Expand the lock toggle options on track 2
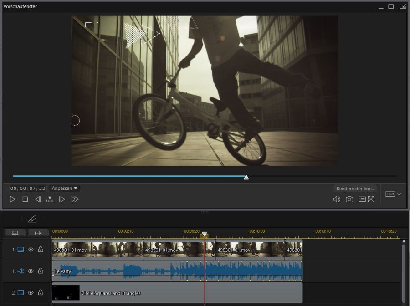This screenshot has width=410, height=306. coord(41,293)
